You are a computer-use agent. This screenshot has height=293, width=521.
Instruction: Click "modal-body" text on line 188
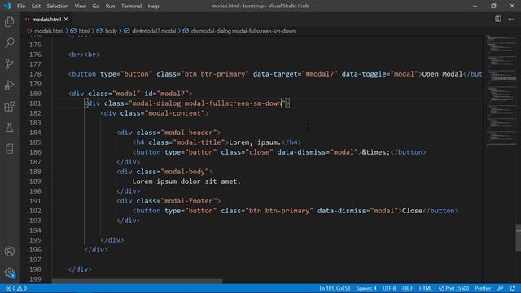[185, 172]
